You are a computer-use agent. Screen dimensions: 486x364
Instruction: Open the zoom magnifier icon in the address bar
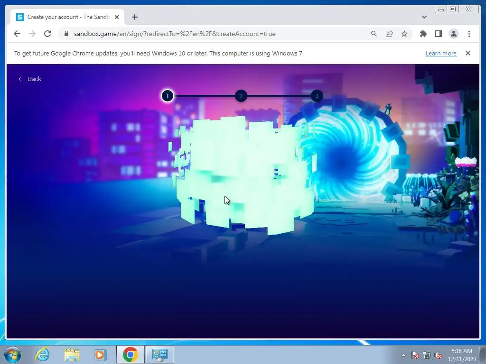point(374,34)
